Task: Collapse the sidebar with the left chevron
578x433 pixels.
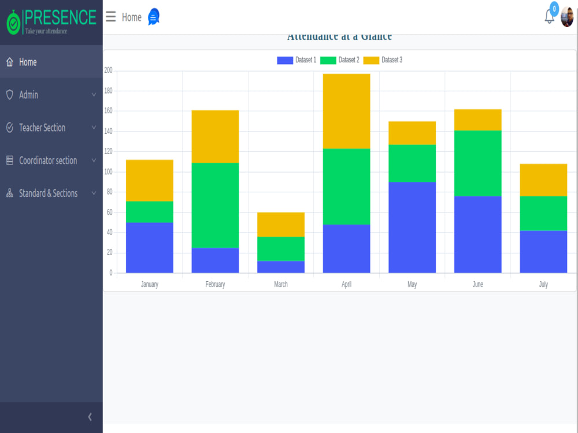Action: coord(90,417)
